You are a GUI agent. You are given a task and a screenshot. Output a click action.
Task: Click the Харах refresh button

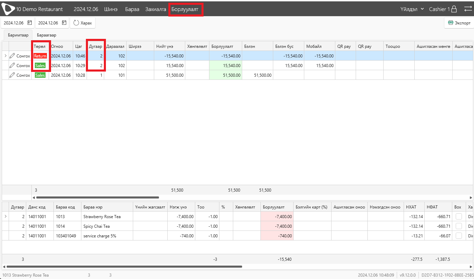point(83,23)
